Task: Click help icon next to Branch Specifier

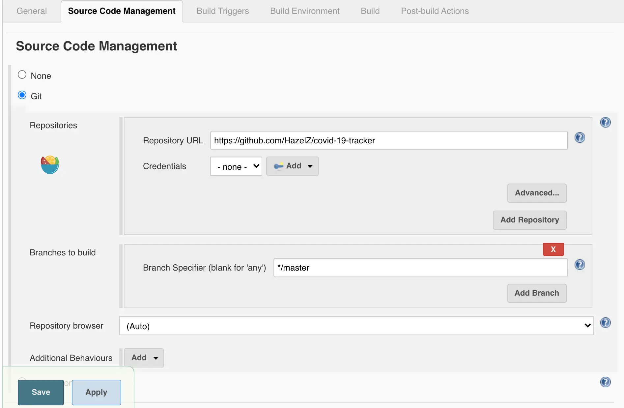Action: click(x=580, y=265)
